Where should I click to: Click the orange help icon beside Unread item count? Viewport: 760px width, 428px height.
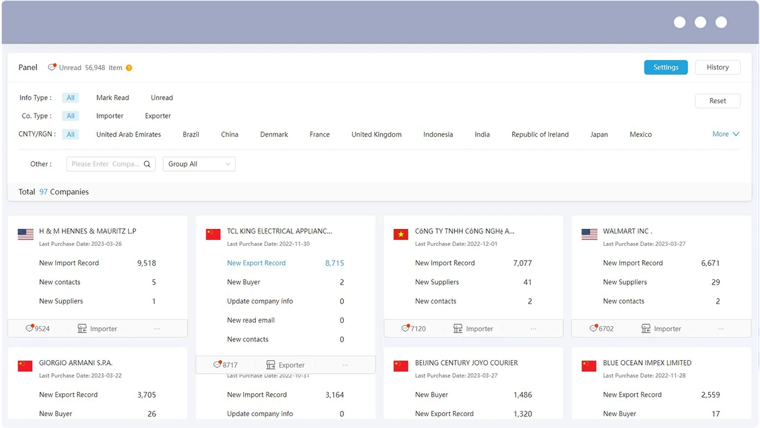[129, 68]
